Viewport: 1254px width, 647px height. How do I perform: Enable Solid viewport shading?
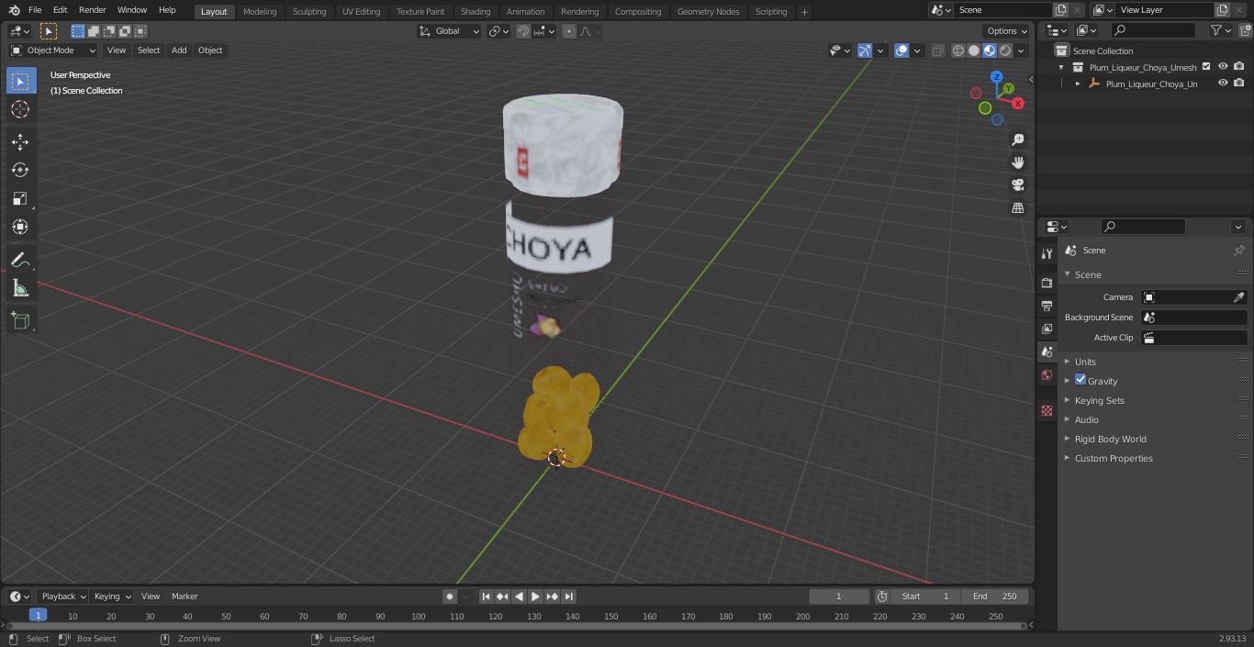click(x=974, y=50)
